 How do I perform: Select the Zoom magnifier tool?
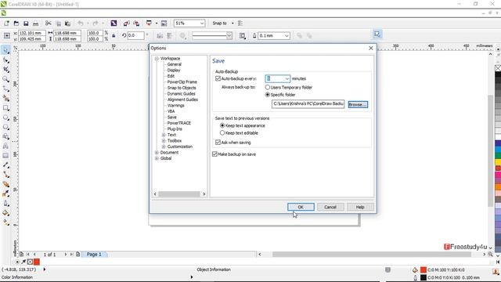click(5, 79)
